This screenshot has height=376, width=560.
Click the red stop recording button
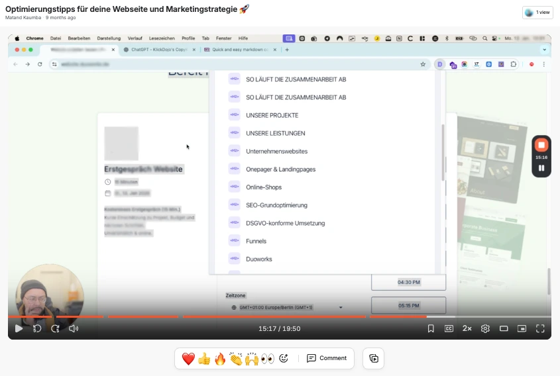point(541,145)
